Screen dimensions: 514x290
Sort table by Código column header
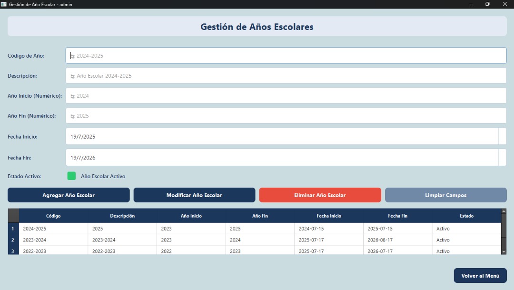[x=53, y=216]
